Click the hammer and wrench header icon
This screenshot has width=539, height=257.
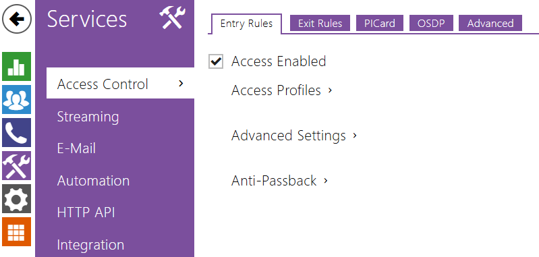click(172, 18)
